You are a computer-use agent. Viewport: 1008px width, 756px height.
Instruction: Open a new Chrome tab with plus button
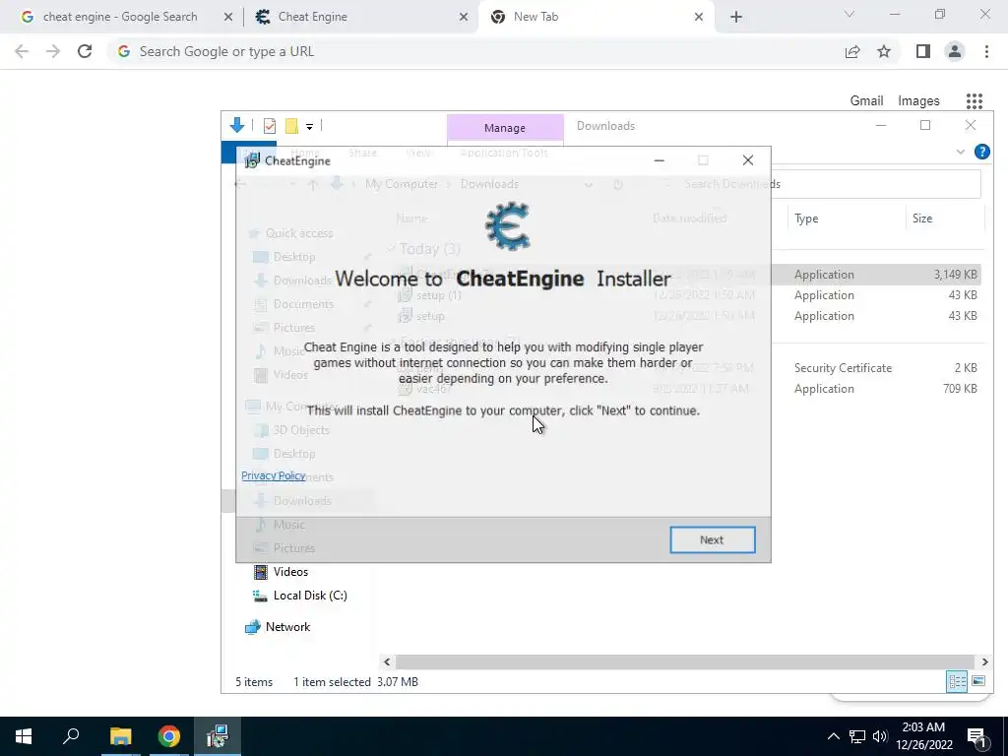[736, 18]
